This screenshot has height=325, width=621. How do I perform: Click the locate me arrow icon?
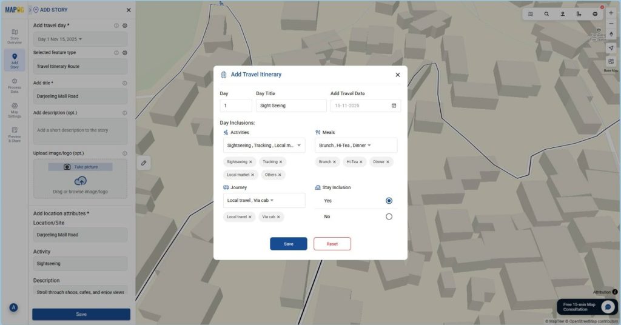coord(611,48)
